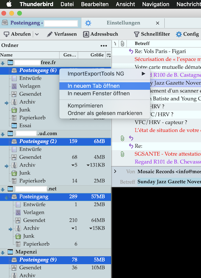Collapse the ud.com account
201x278 pixels.
click(x=3, y=134)
